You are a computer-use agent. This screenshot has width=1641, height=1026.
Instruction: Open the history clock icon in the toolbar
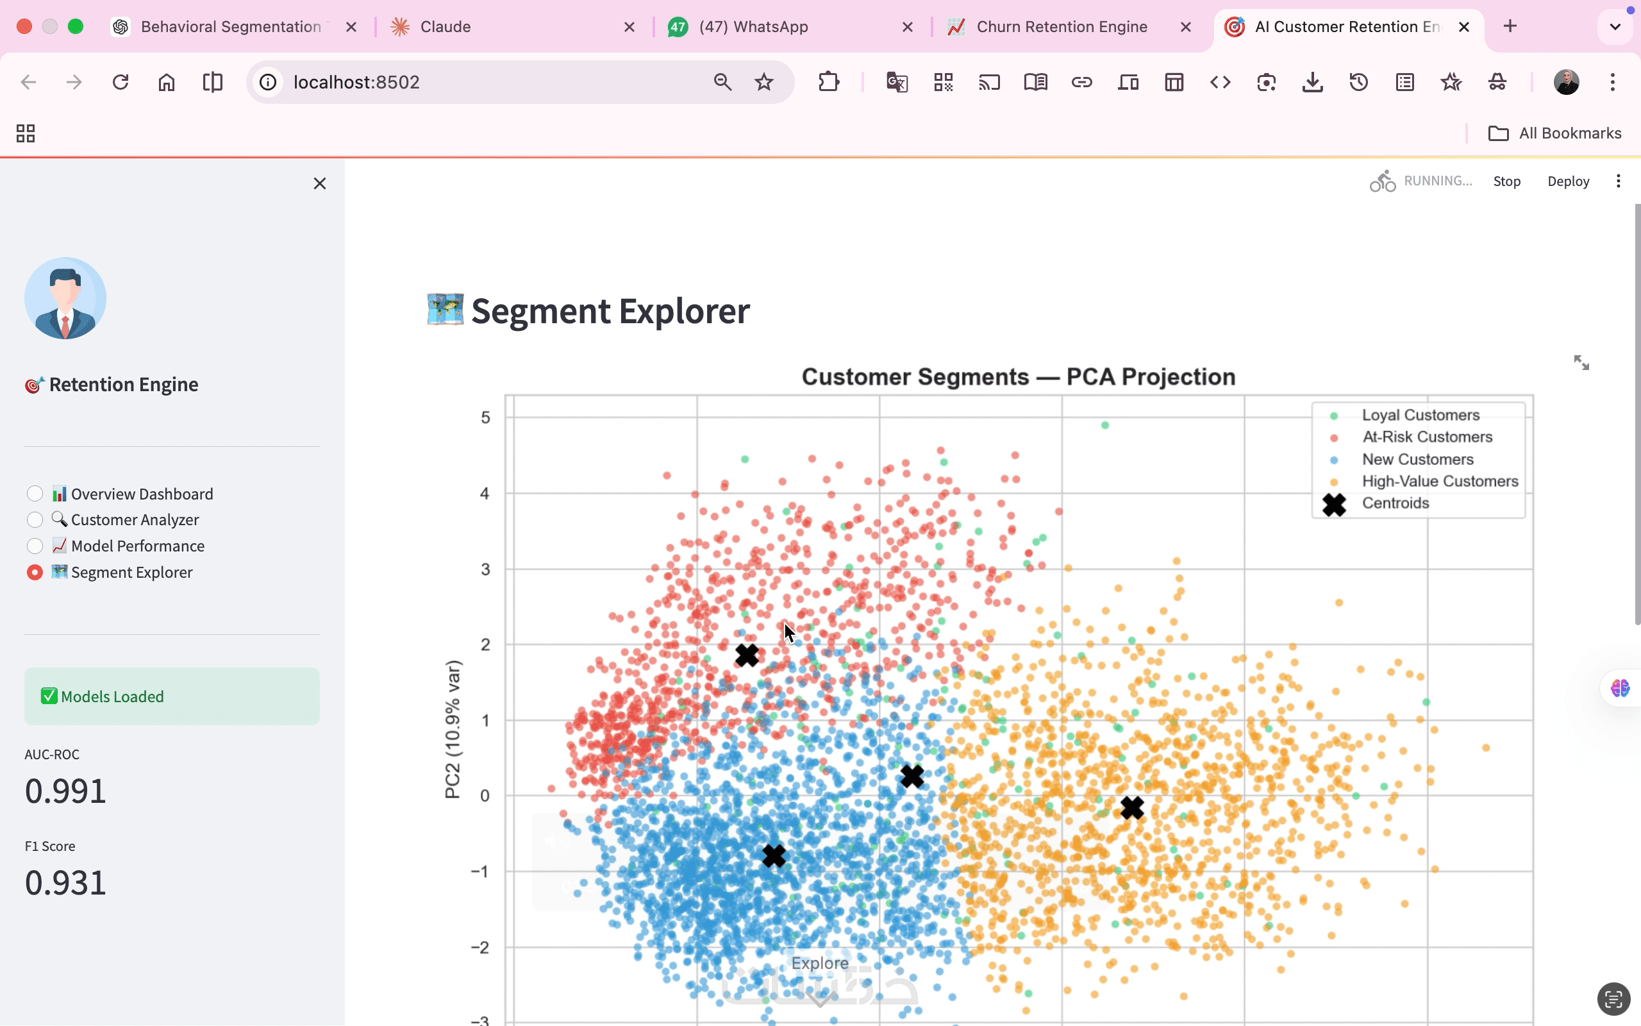tap(1358, 83)
